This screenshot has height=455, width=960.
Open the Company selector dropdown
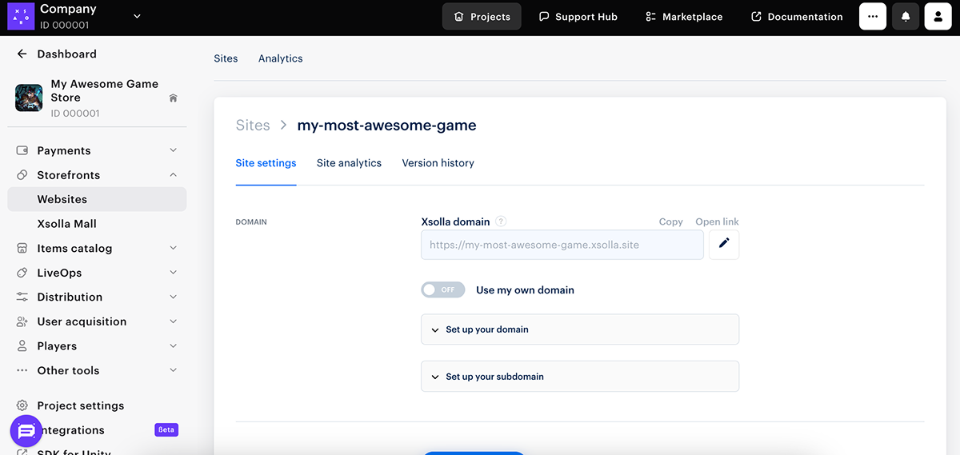click(x=137, y=16)
